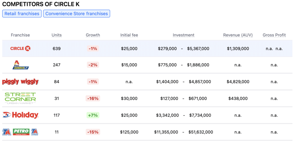Viewport: 295px width, 144px height.
Task: Open the TA Petro franchise logo
Action: point(20,132)
